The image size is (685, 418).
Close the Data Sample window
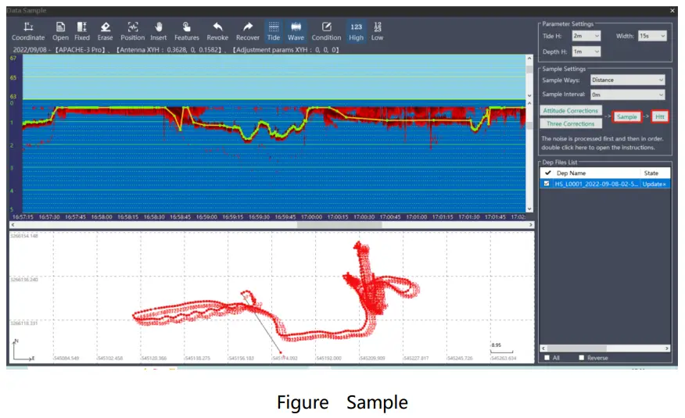pos(672,10)
